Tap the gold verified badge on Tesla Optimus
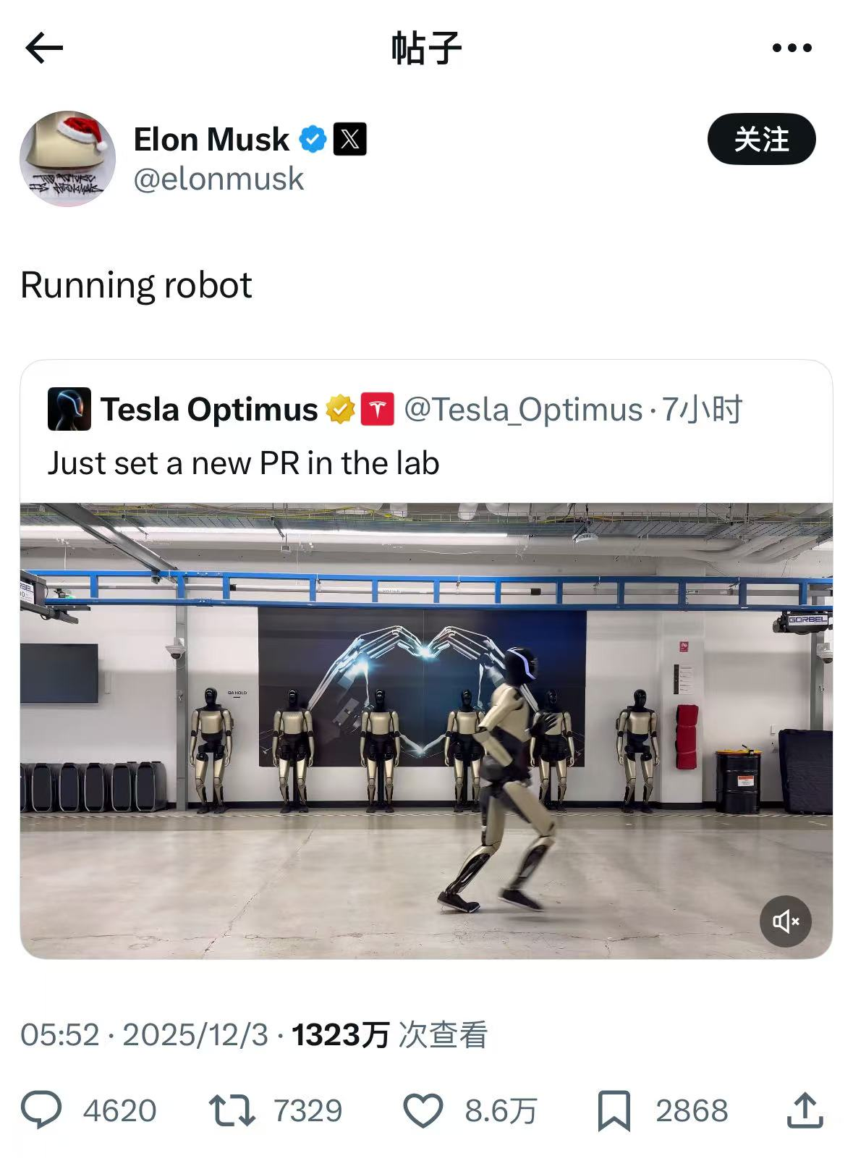 (340, 410)
